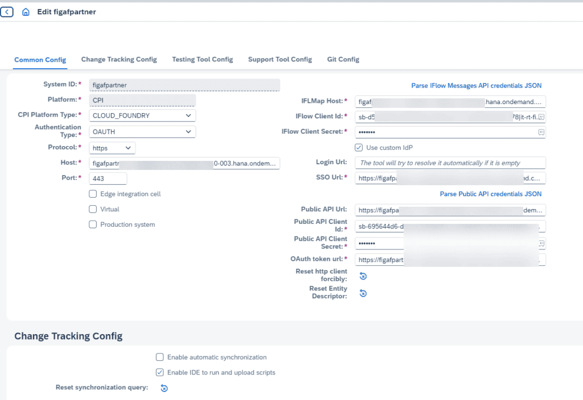Click the empty Login Url field
The image size is (583, 400).
click(x=450, y=163)
